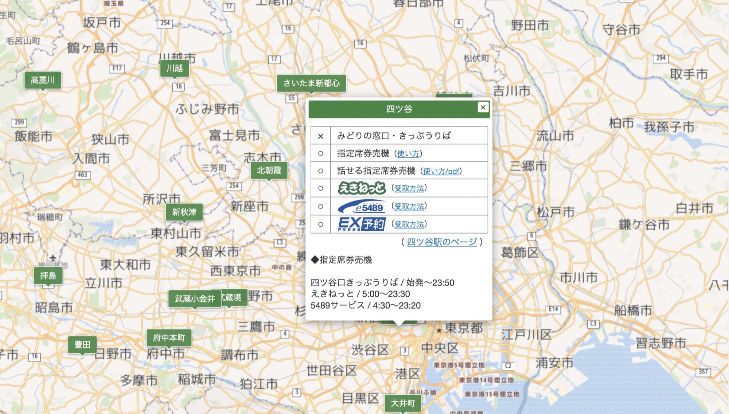Select the 北朝霞 station marker
This screenshot has width=729, height=414.
[x=269, y=170]
